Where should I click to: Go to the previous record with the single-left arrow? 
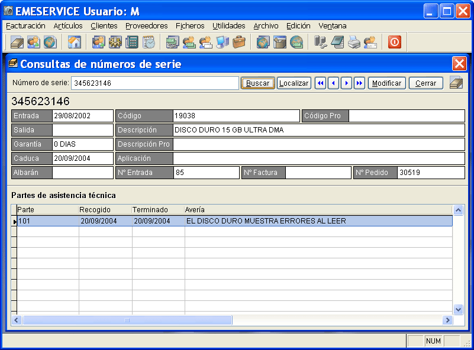click(x=333, y=83)
